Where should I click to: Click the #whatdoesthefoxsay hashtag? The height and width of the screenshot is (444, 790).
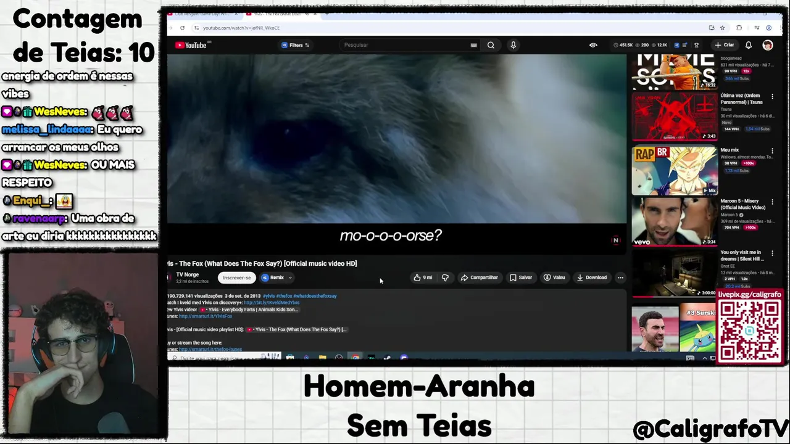click(315, 296)
